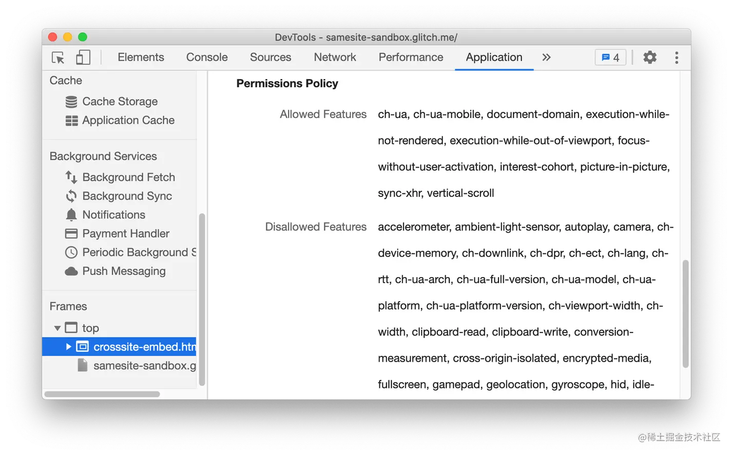The width and height of the screenshot is (733, 455).
Task: Click the Periodic Background Sync clock icon
Action: click(x=71, y=252)
